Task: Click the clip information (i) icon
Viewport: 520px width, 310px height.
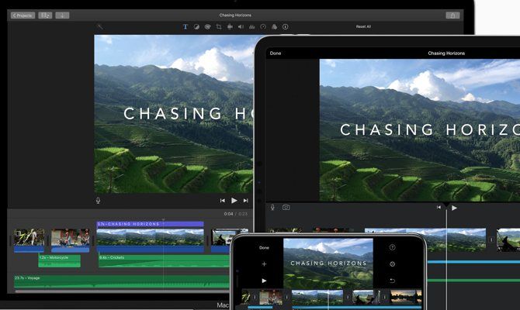Action: [x=285, y=26]
